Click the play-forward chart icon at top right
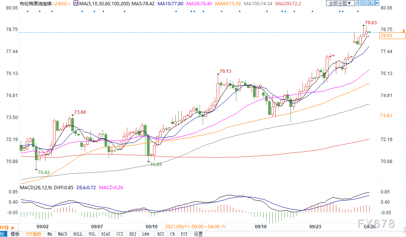The image size is (406, 237). 371,3
